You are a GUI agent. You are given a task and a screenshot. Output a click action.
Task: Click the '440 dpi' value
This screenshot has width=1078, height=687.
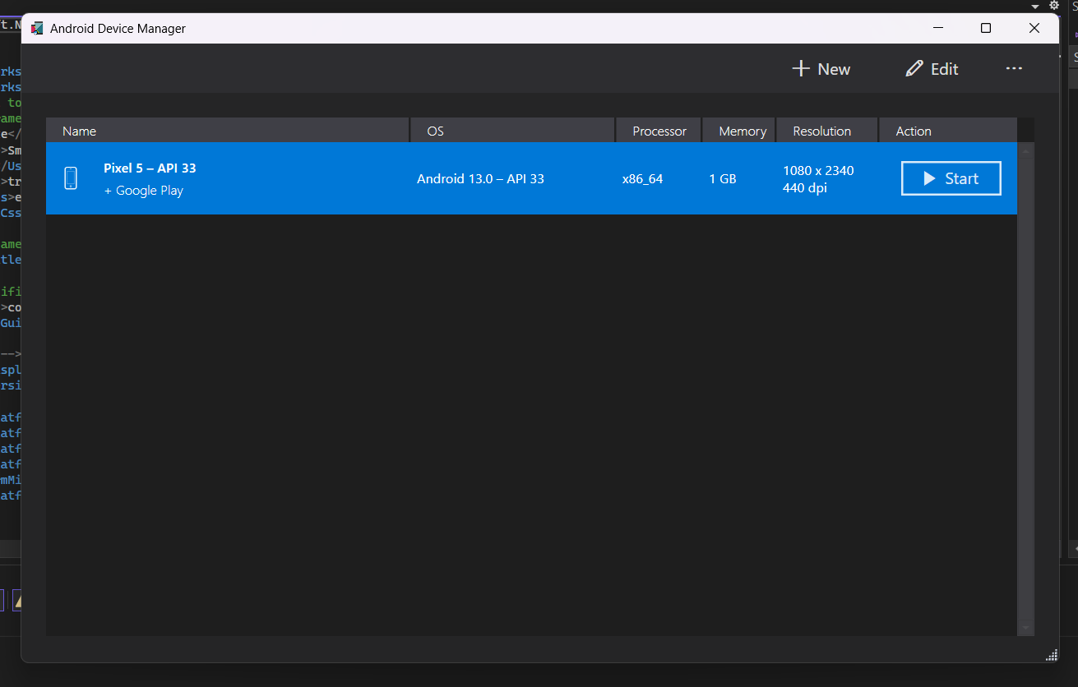(805, 188)
